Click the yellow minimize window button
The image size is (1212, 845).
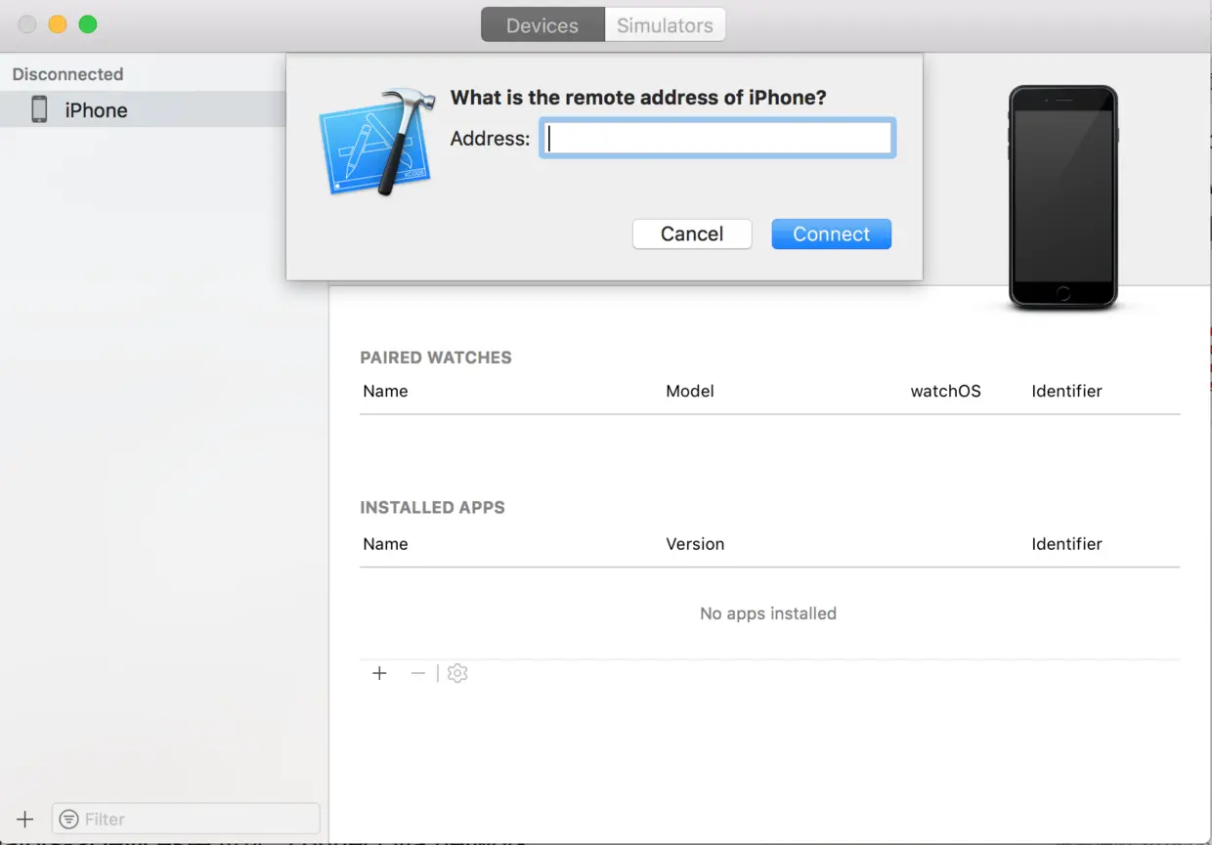click(58, 25)
